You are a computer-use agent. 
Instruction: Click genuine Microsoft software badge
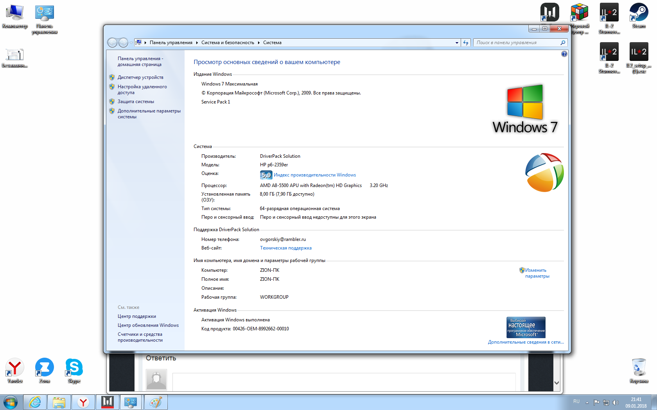tap(526, 327)
